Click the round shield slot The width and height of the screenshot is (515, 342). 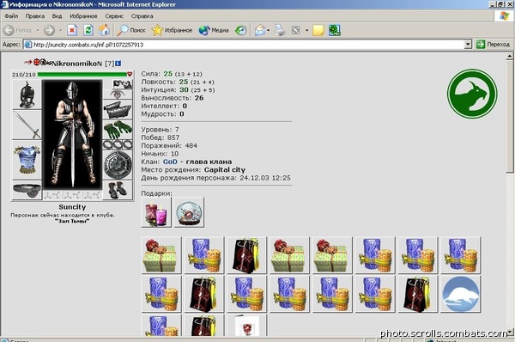pos(118,165)
